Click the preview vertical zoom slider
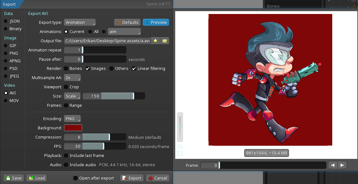The width and height of the screenshot is (358, 184). [180, 127]
